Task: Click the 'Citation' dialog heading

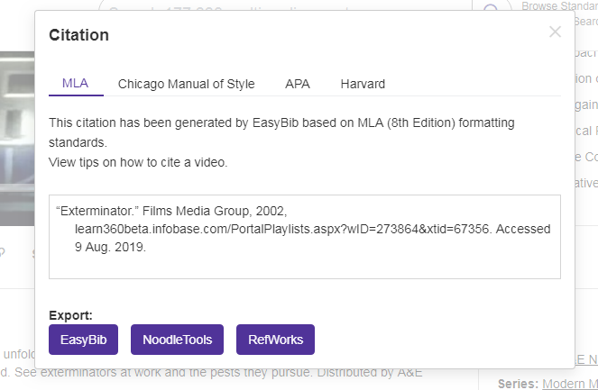Action: click(79, 35)
